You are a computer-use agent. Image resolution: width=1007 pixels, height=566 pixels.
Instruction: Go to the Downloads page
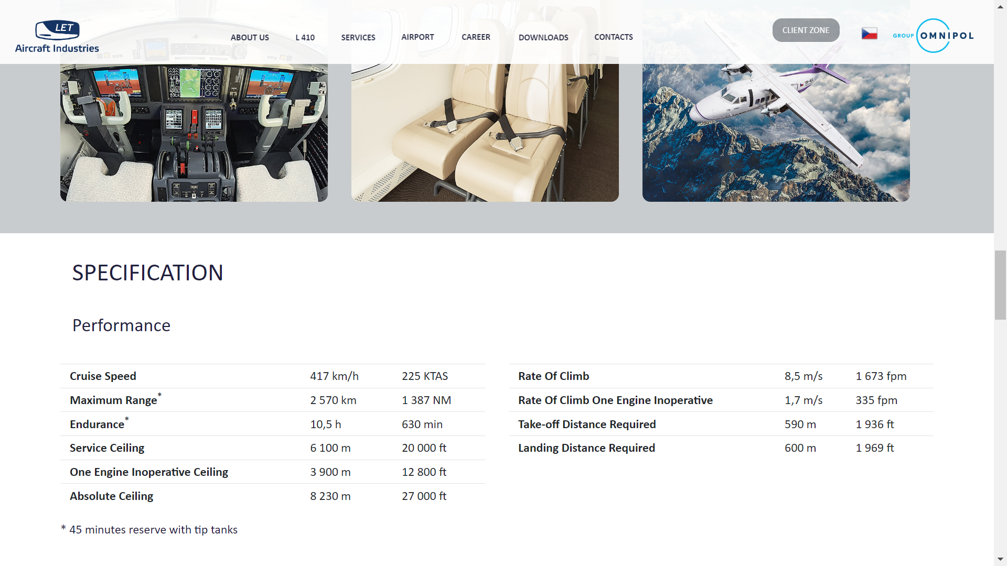pos(543,37)
